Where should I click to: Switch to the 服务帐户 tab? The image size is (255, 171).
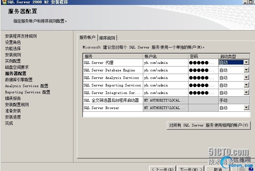87,38
